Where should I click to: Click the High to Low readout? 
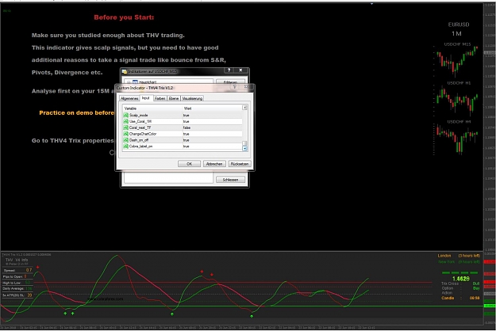click(x=17, y=283)
